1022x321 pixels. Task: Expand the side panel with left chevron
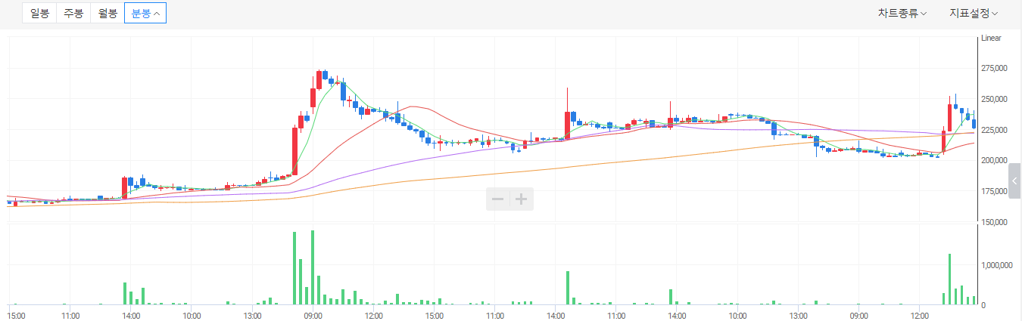click(x=1015, y=181)
